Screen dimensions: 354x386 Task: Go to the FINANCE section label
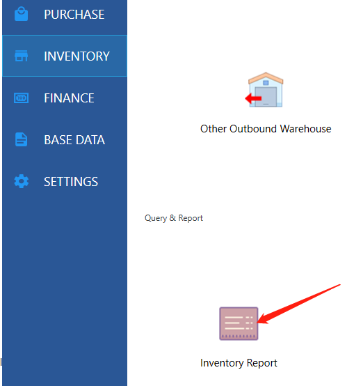coord(69,98)
